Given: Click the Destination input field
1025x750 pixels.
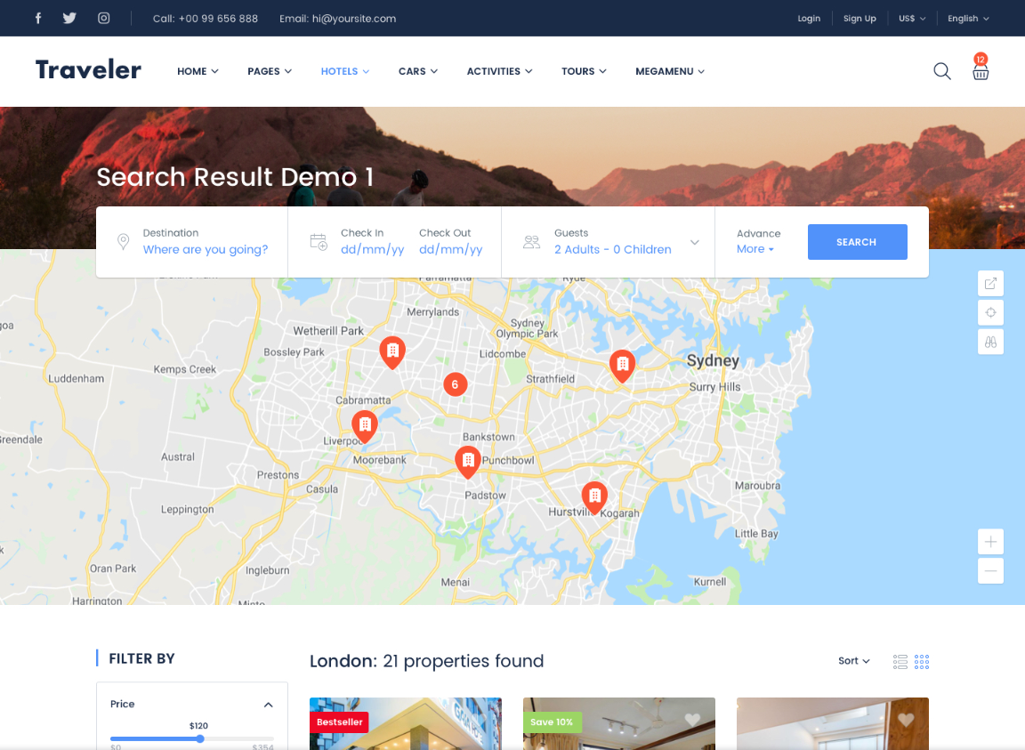Looking at the screenshot, I should pyautogui.click(x=205, y=250).
